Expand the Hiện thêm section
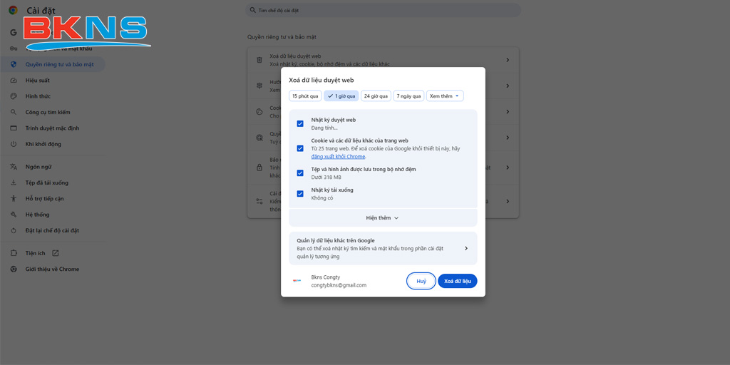 [x=383, y=218]
